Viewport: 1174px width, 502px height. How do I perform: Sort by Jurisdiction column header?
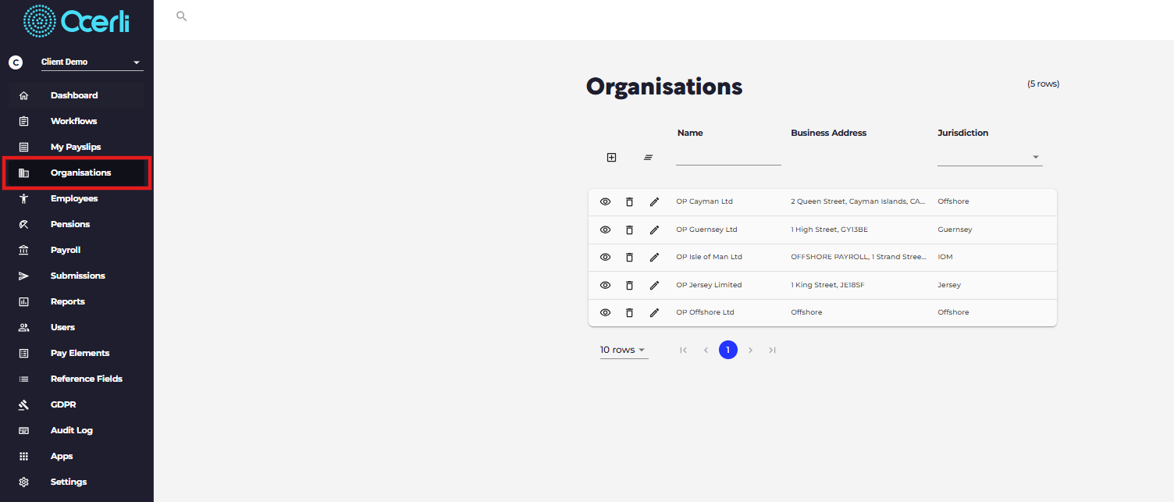pos(962,133)
